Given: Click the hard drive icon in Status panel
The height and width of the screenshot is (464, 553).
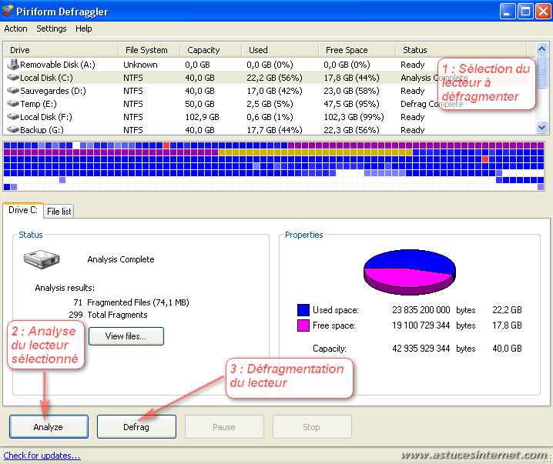Looking at the screenshot, I should click(x=42, y=259).
